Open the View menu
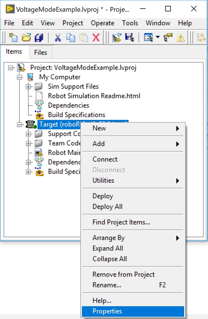Viewport: 208px width, 319px height. coord(48,23)
